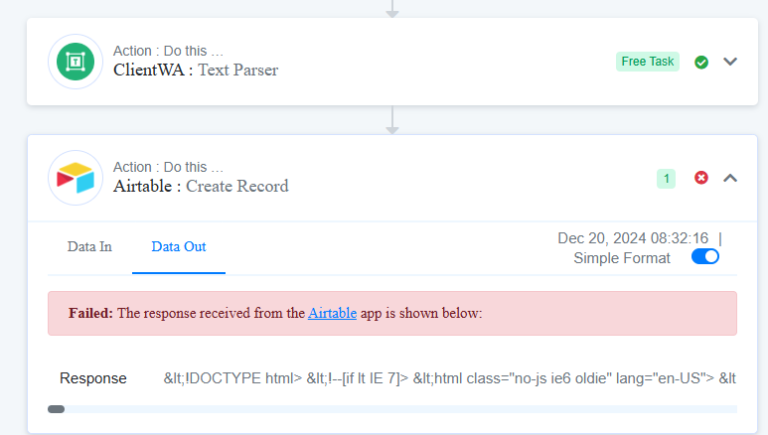Image resolution: width=768 pixels, height=435 pixels.
Task: Disable the Simple Format toggle
Action: (x=705, y=256)
